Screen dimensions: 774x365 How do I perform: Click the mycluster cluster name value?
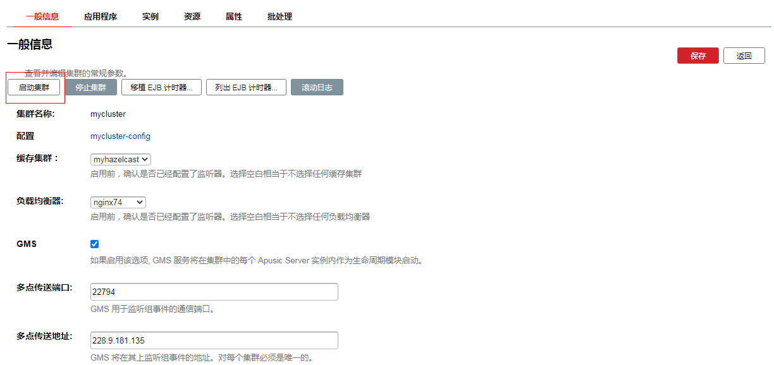[108, 114]
